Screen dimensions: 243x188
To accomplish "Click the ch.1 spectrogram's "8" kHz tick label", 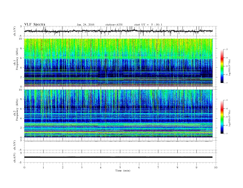I will pos(21,49).
